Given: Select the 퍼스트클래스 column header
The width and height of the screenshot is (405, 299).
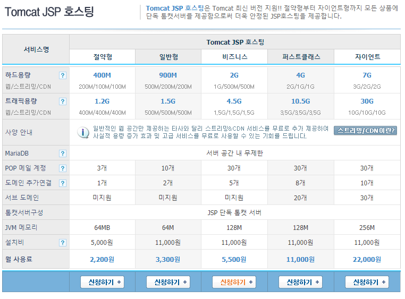Looking at the screenshot, I should (x=301, y=56).
